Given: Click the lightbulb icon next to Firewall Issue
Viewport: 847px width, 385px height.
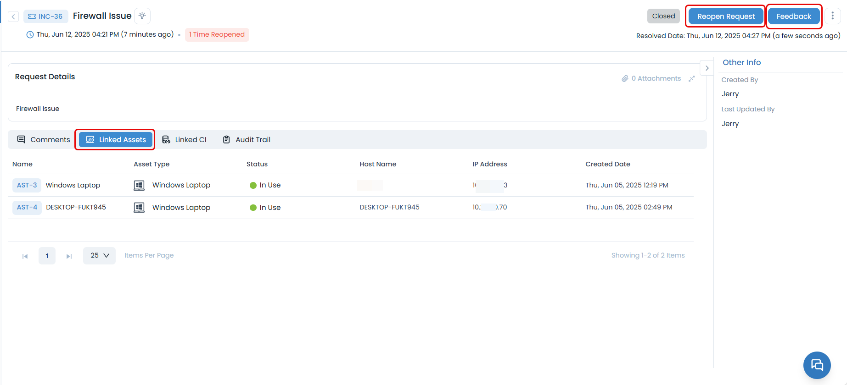Looking at the screenshot, I should (142, 16).
